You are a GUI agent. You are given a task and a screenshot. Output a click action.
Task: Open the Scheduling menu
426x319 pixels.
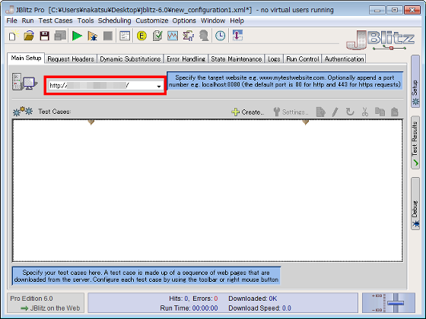coord(114,21)
